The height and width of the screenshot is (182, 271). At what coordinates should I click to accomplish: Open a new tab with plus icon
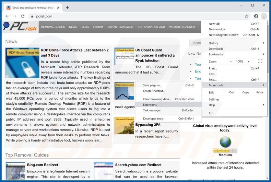click(67, 8)
